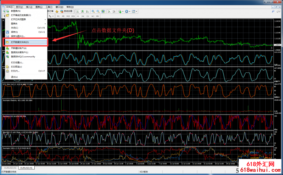283x175 pixels.
Task: Select the W1 timeframe
Action: pos(93,16)
